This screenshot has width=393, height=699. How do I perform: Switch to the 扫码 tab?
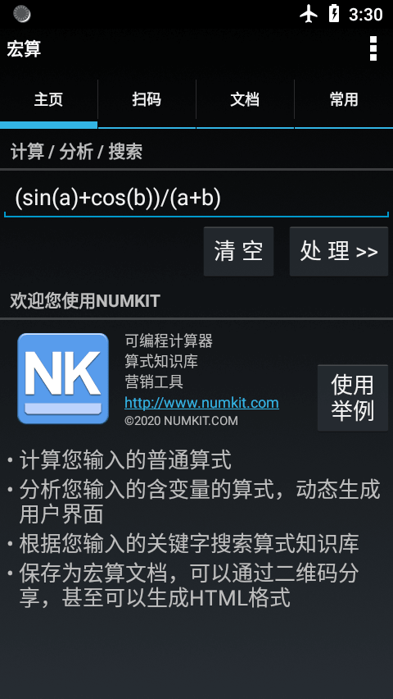(147, 100)
